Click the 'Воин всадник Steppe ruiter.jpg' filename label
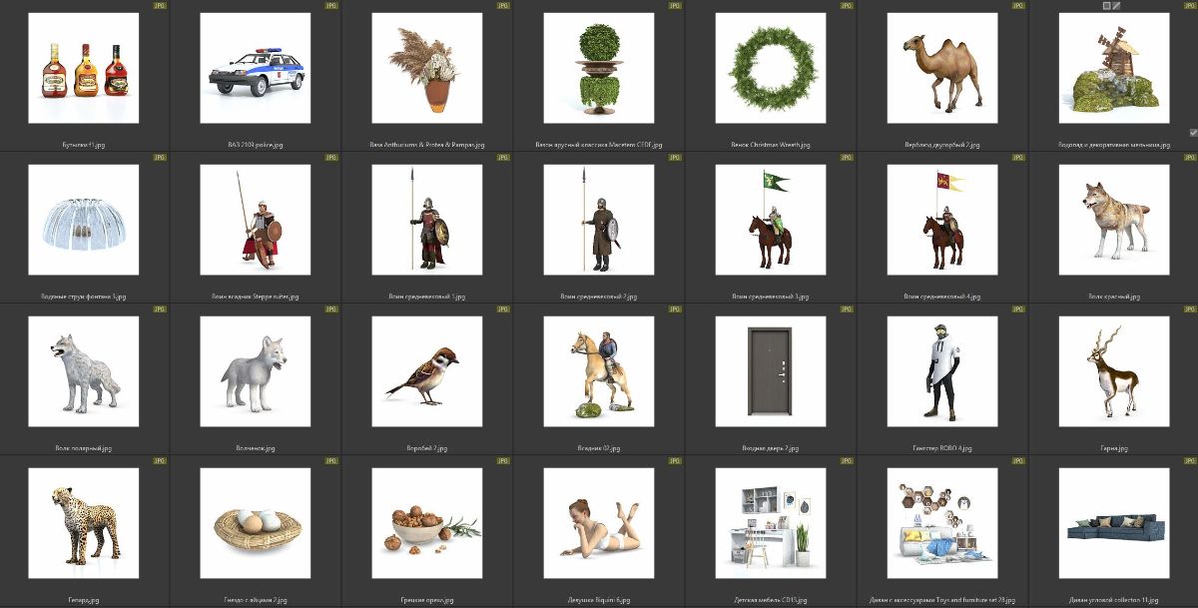Viewport: 1198px width, 608px height. 256,297
